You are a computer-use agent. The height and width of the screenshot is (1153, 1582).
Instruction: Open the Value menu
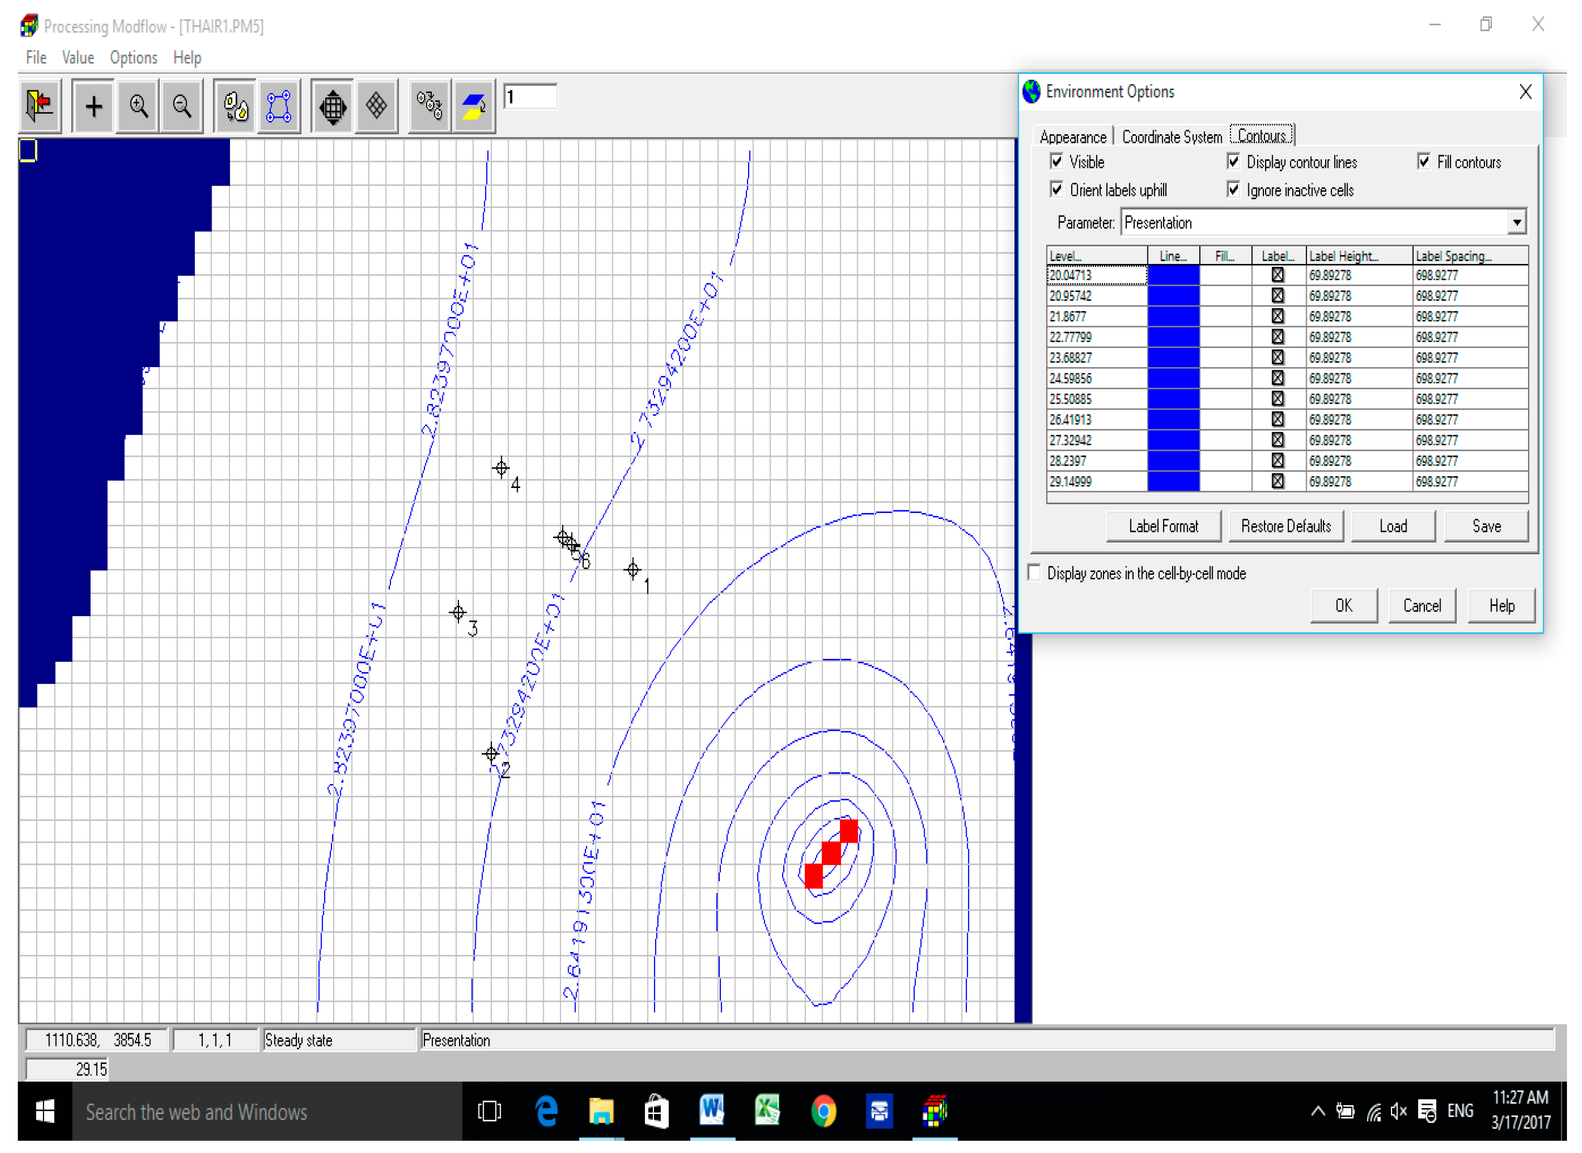tap(77, 57)
